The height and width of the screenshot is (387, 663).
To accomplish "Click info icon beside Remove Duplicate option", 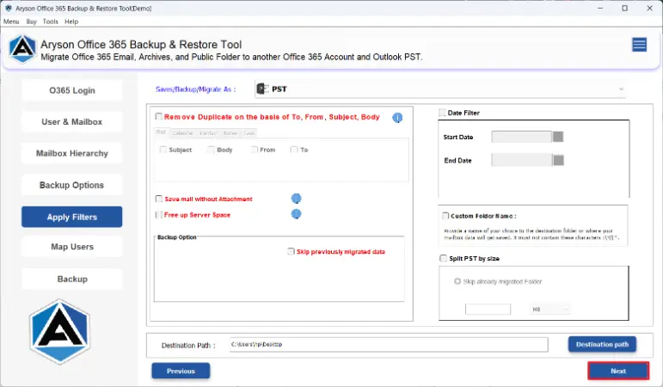I will click(397, 118).
